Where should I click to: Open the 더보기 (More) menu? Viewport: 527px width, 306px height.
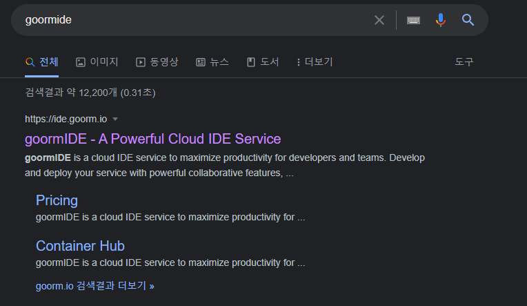click(x=315, y=62)
